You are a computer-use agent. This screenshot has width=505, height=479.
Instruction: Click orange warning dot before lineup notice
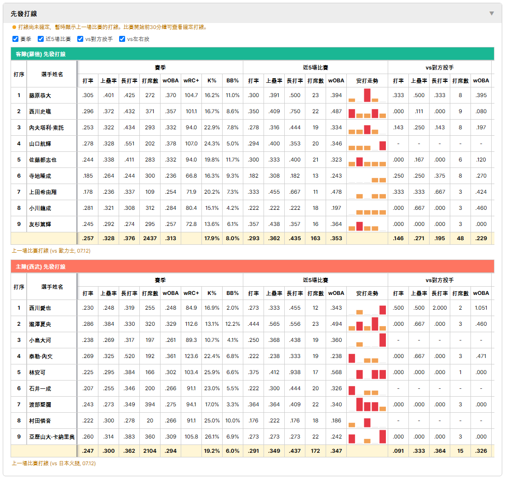click(14, 27)
